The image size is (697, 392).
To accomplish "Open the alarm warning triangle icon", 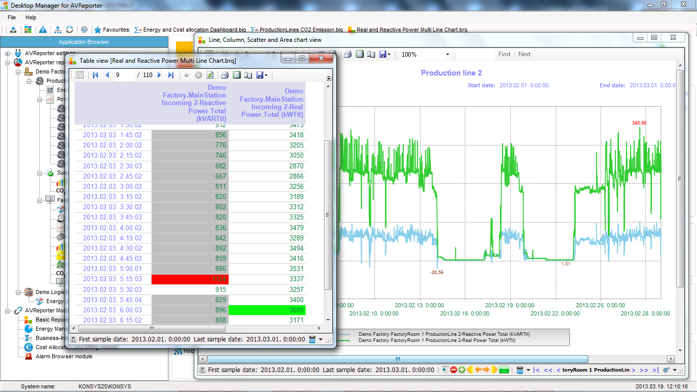I will 43,30.
